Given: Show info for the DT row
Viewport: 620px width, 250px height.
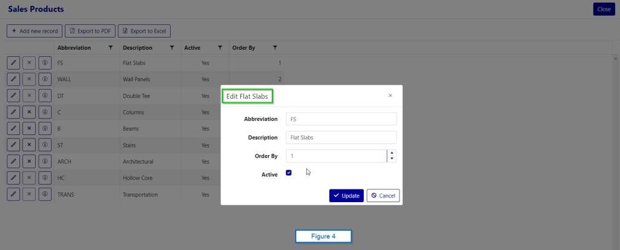Looking at the screenshot, I should (45, 96).
